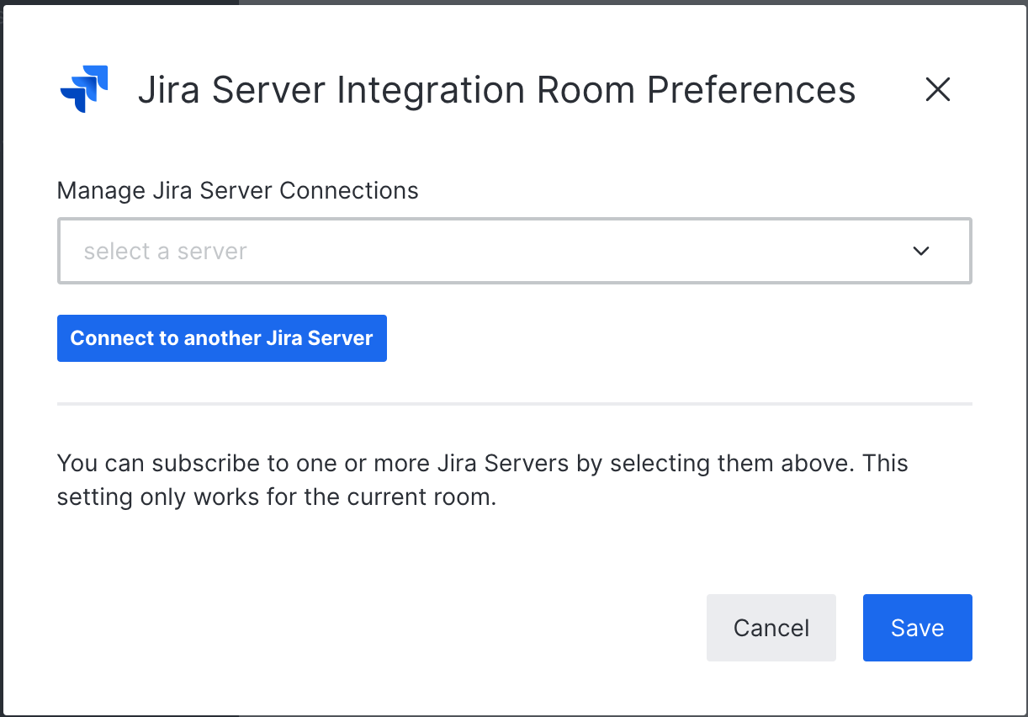Screen dimensions: 1028x717
Task: Click the 'select a server' placeholder text
Action: 166,252
